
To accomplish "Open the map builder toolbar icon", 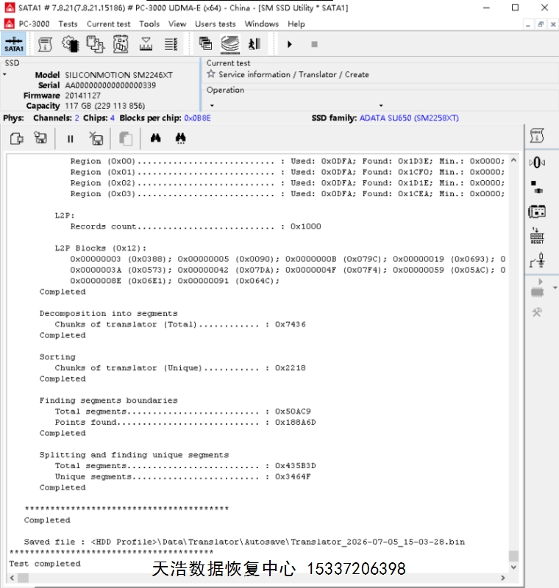I will tap(121, 44).
